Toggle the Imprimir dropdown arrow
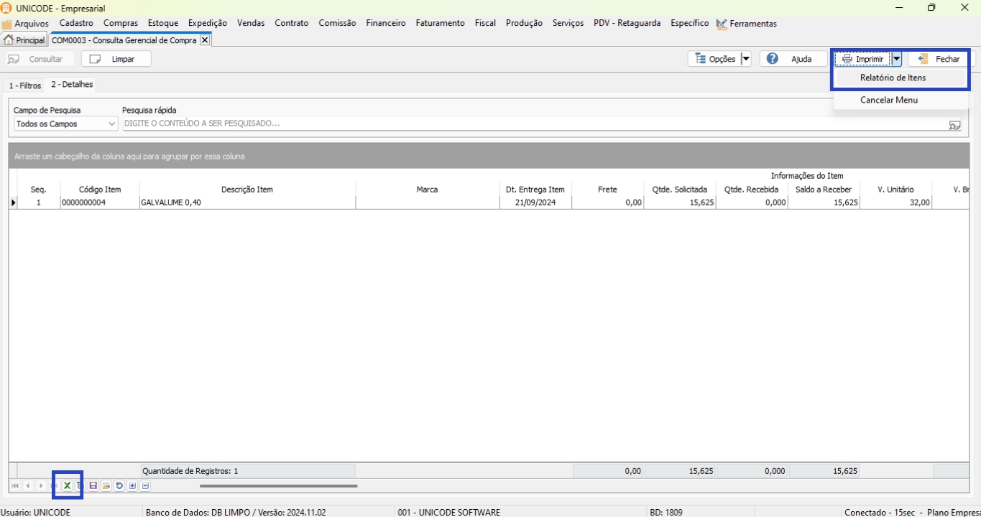Screen dimensions: 981x517 point(896,59)
